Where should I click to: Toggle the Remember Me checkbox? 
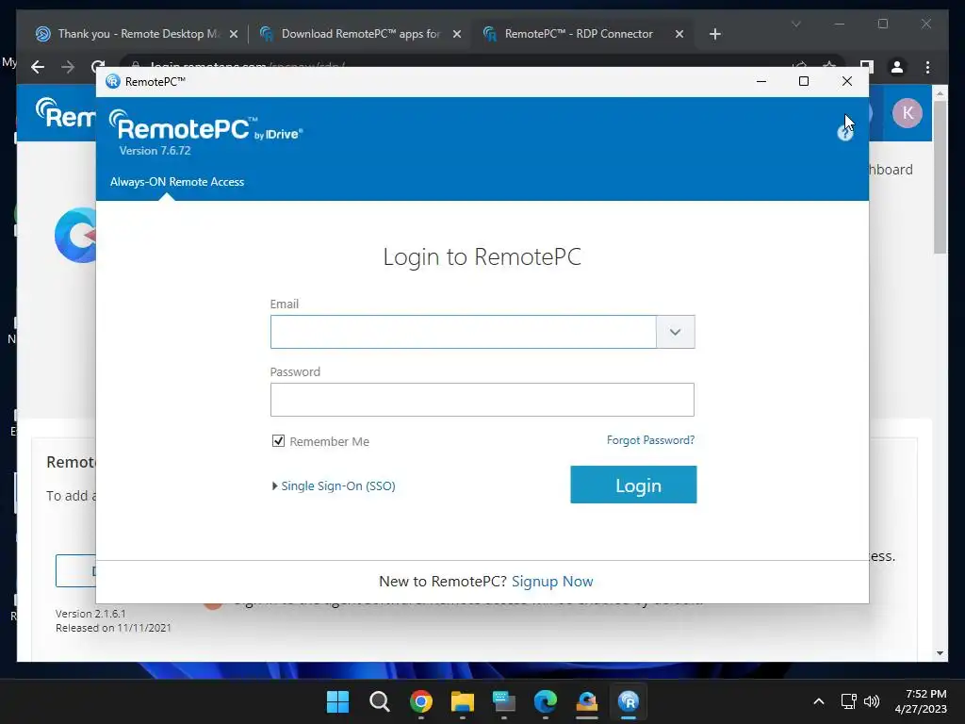click(278, 441)
